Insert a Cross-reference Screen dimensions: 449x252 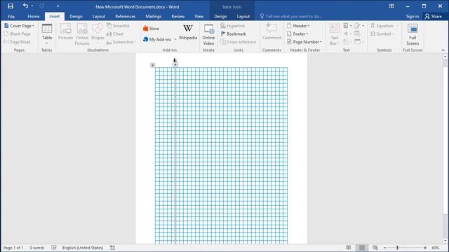(239, 42)
